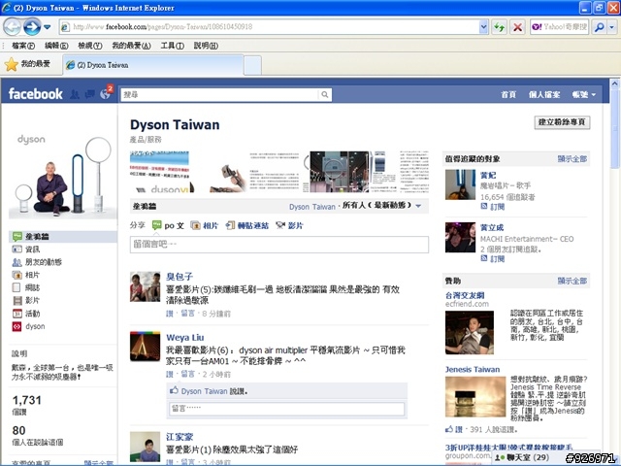Open the 工具(T) menu
This screenshot has width=621, height=466.
click(173, 46)
